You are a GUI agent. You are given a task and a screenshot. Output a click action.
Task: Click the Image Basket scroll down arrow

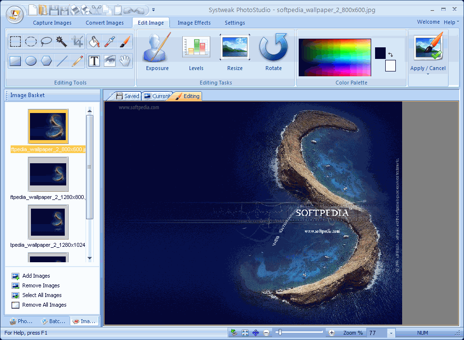[x=90, y=258]
